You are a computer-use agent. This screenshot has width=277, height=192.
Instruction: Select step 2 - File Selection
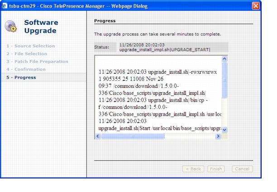27,54
